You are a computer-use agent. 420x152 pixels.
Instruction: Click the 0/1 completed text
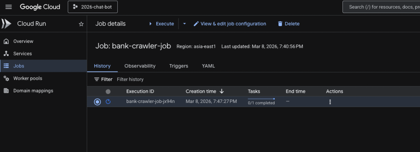pos(261,103)
